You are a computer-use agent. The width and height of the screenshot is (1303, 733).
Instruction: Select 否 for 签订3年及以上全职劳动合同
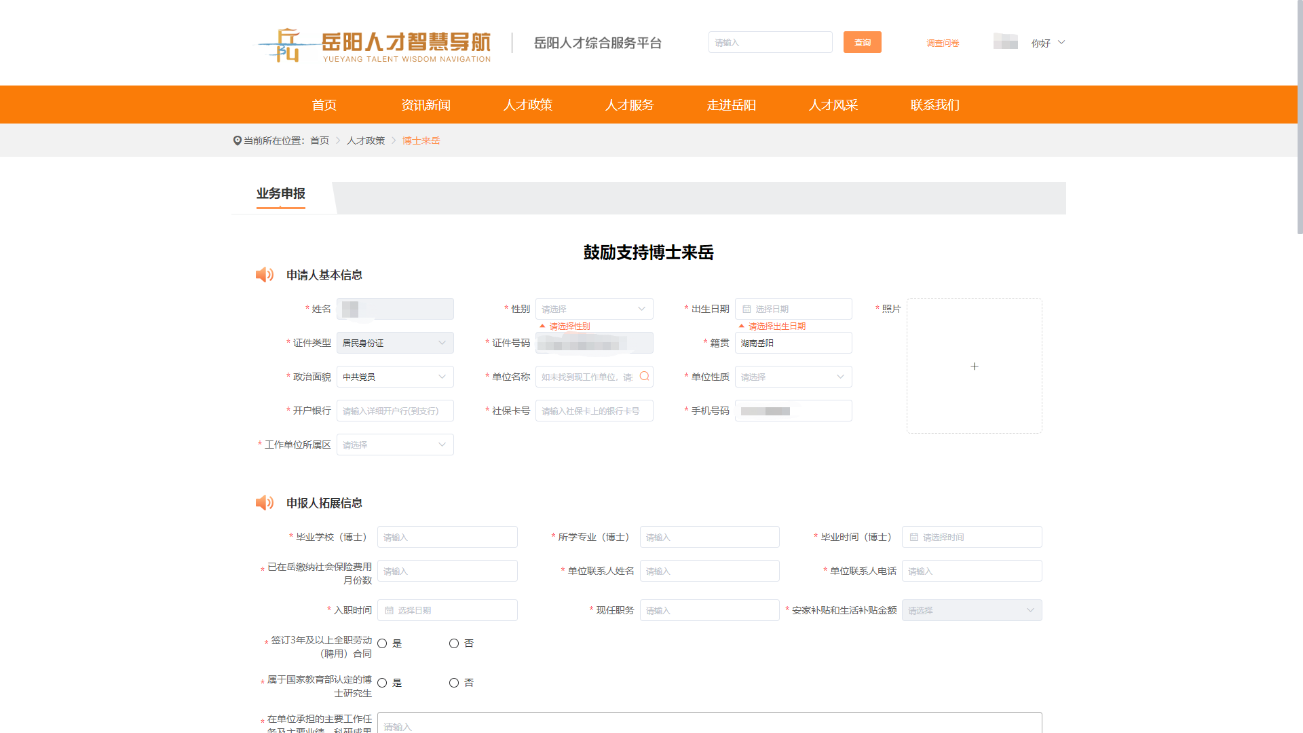click(x=454, y=643)
